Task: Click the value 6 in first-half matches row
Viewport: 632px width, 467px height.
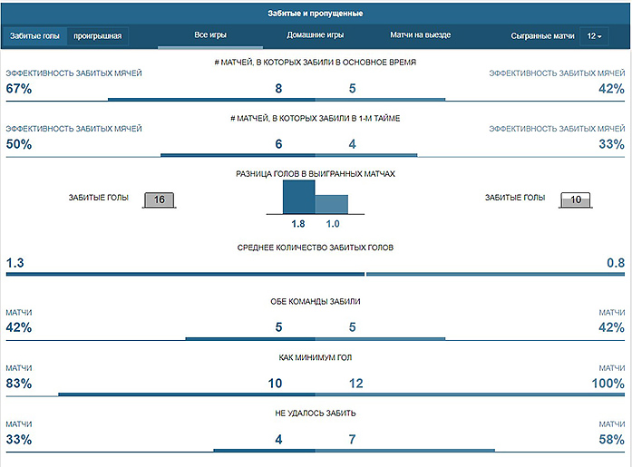Action: (x=279, y=144)
